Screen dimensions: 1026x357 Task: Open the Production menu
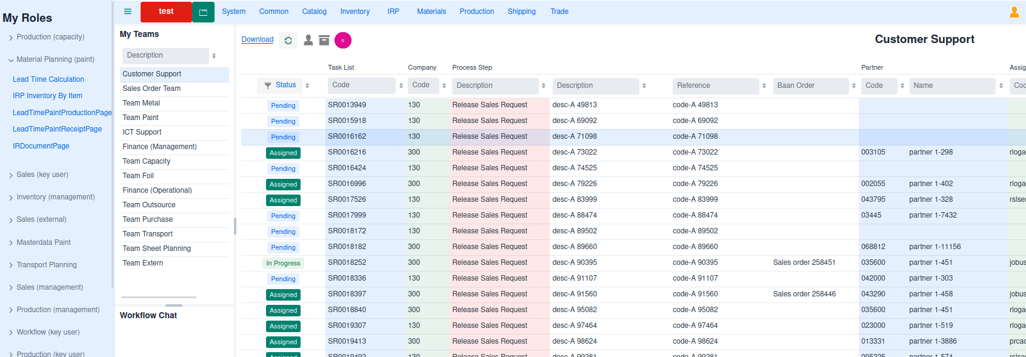click(x=477, y=12)
